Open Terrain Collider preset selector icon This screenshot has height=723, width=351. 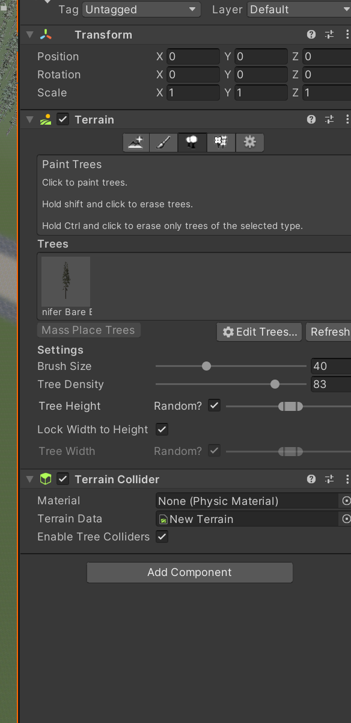click(x=329, y=479)
